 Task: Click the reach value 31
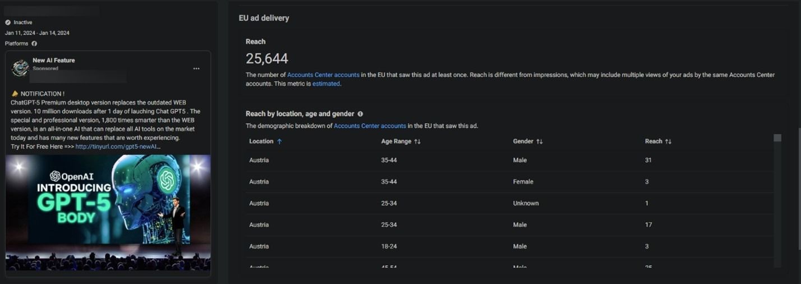coord(648,161)
